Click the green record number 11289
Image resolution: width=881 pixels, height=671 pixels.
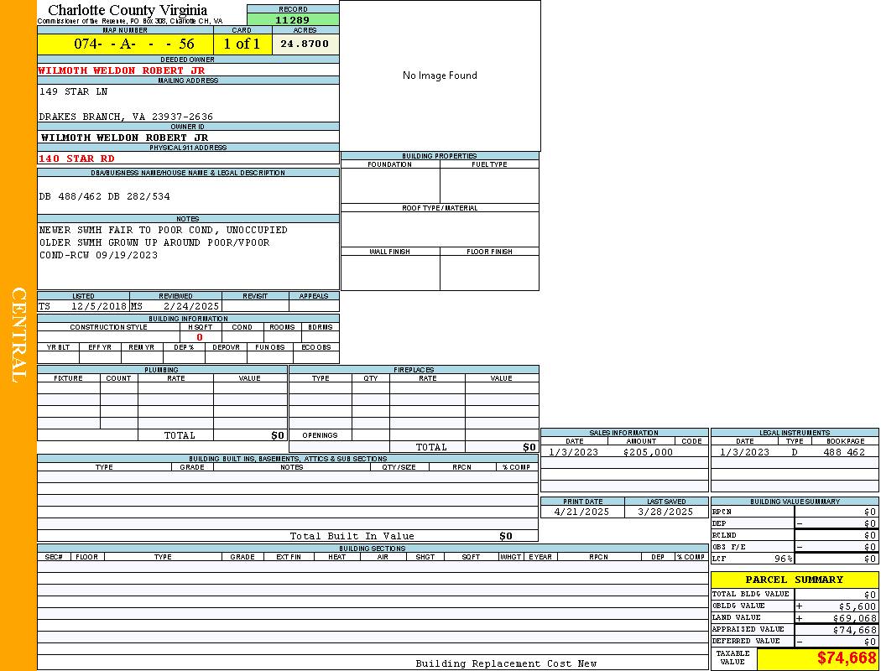293,20
